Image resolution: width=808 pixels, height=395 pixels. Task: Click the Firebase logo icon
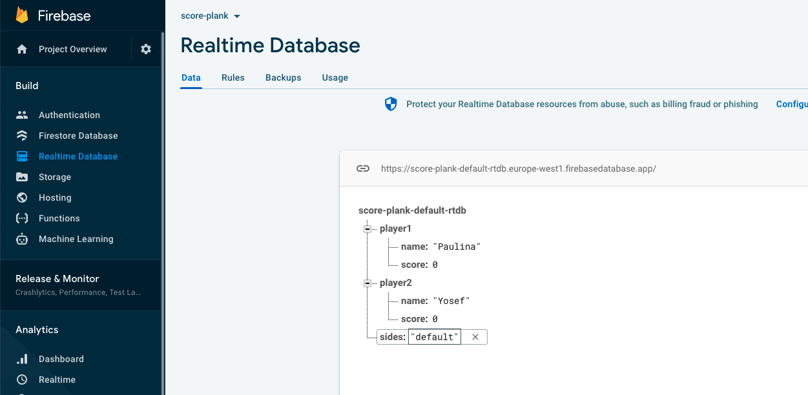coord(23,15)
